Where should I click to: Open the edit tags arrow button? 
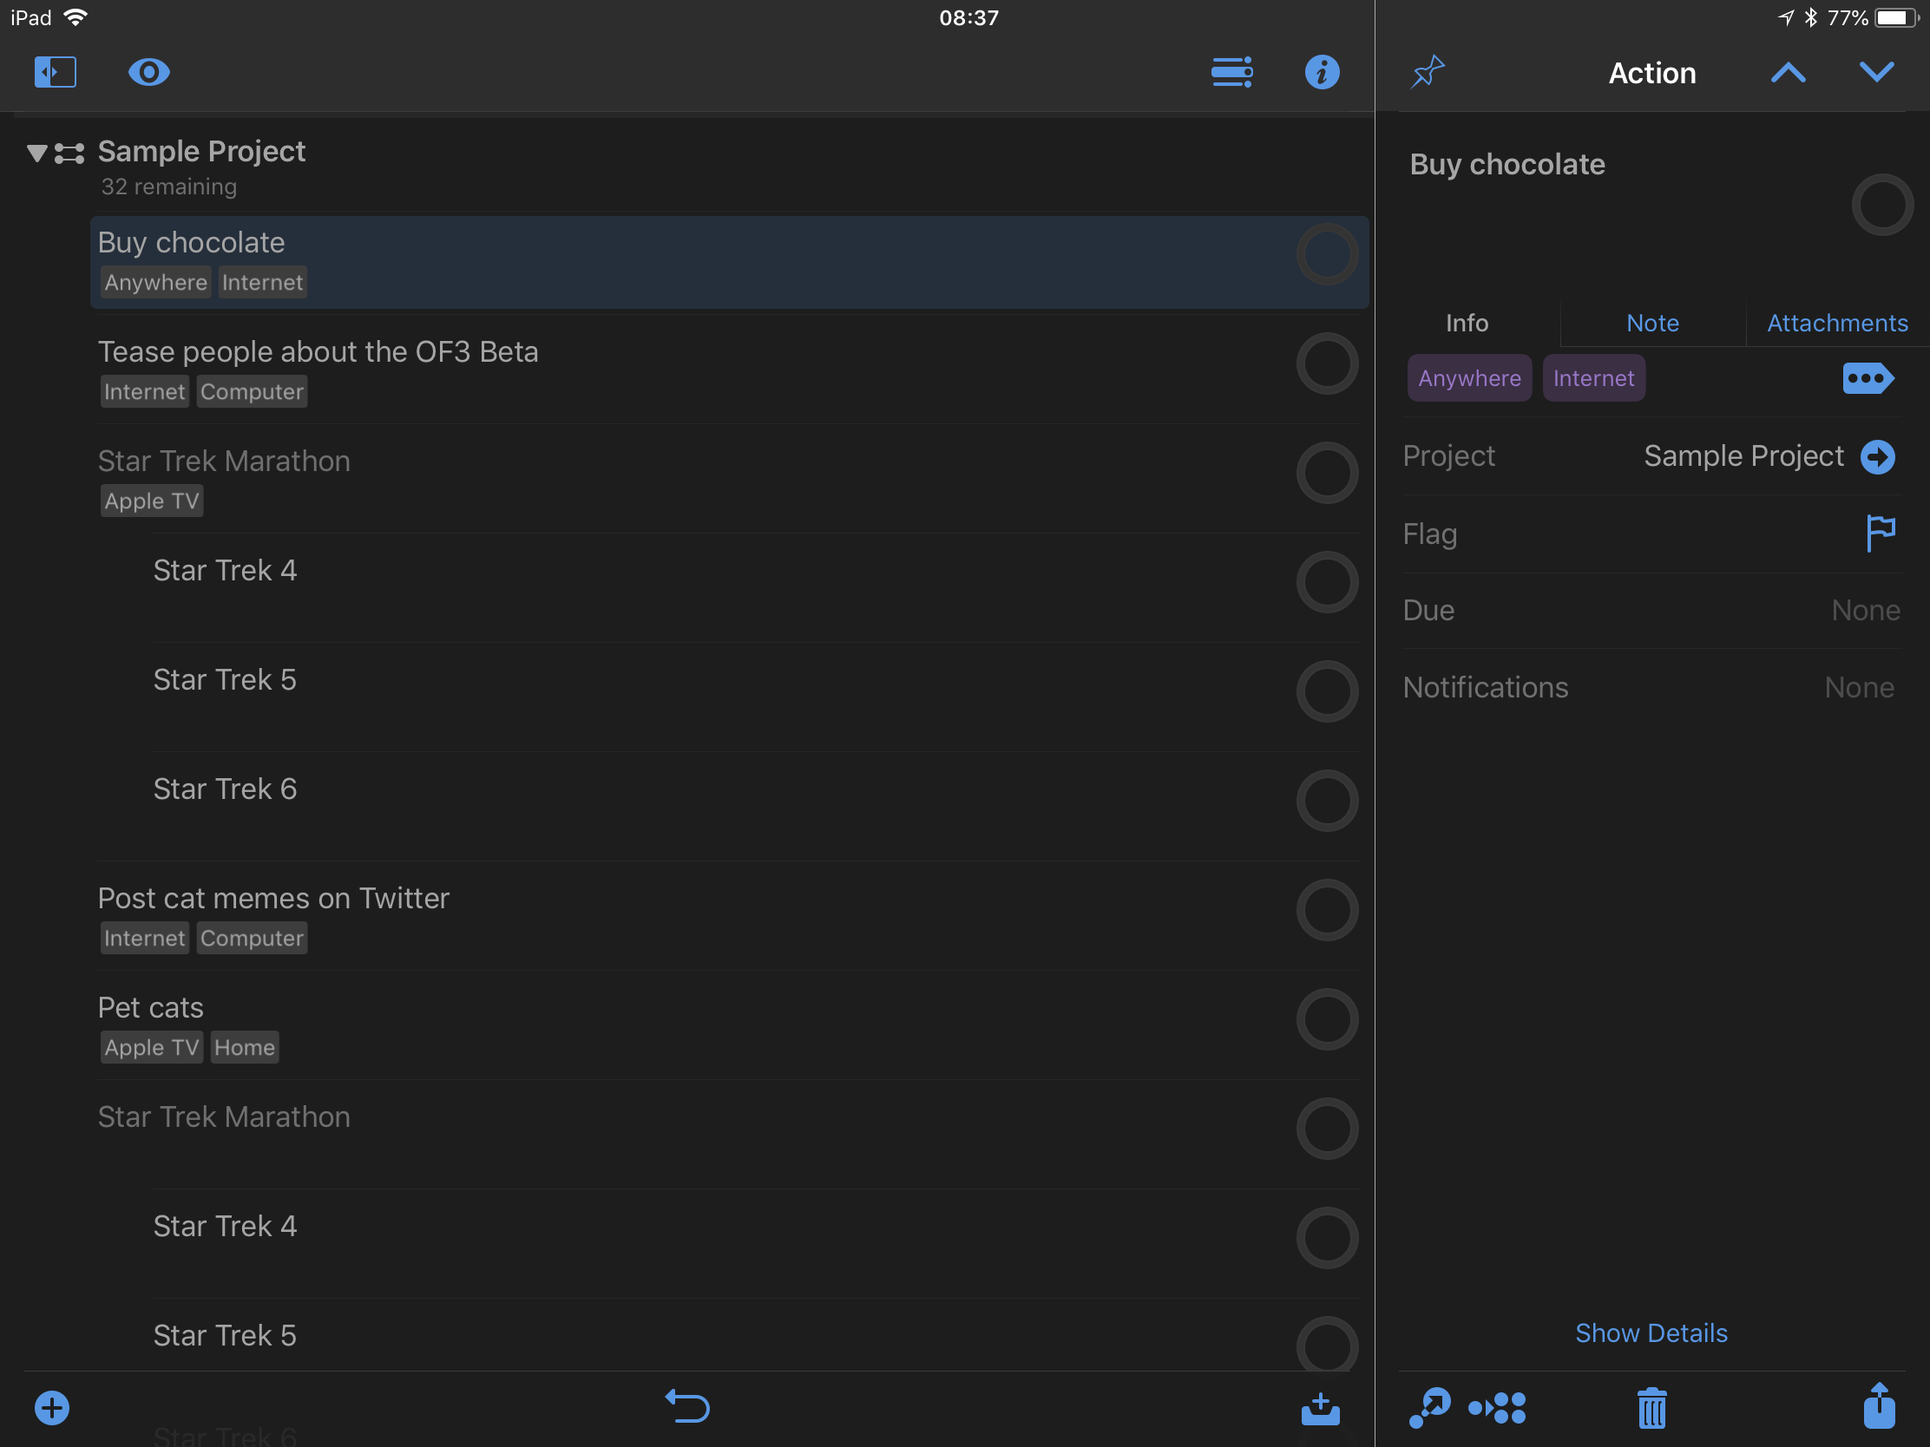click(x=1868, y=378)
